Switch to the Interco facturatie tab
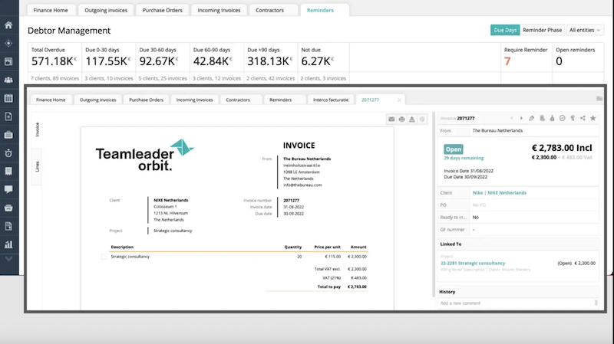The width and height of the screenshot is (614, 344). point(331,100)
